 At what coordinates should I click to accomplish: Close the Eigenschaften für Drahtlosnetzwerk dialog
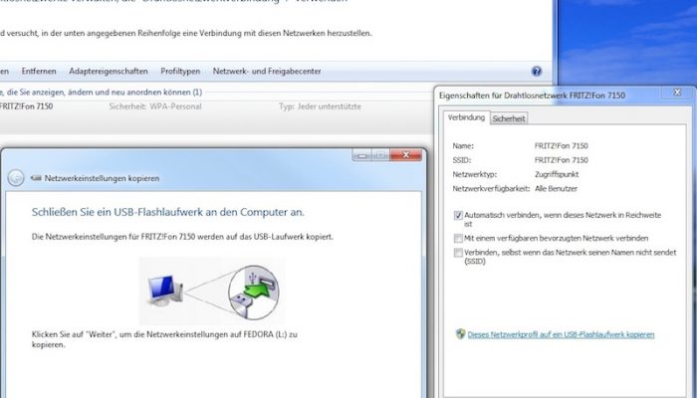point(677,93)
